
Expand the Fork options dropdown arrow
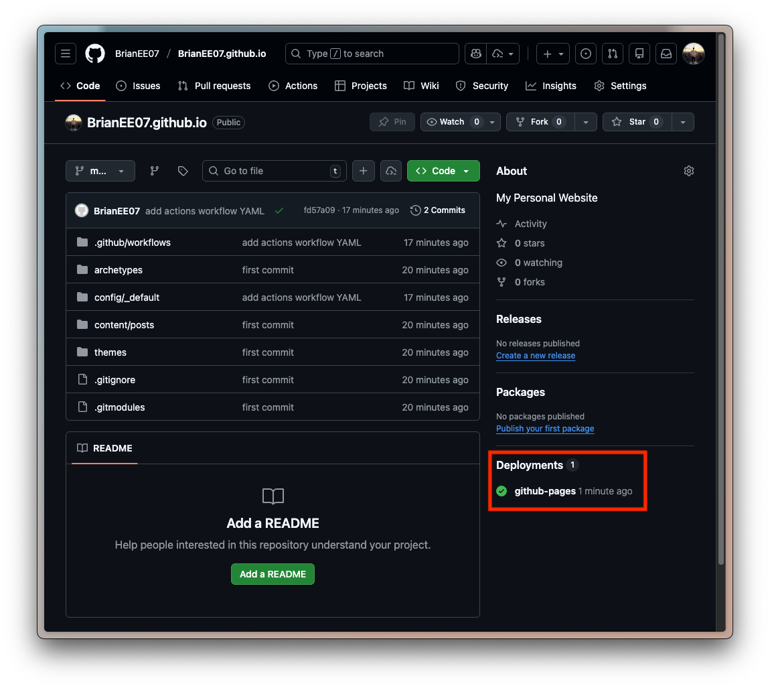click(586, 122)
